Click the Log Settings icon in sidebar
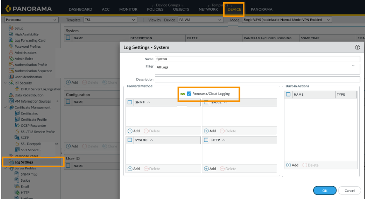Image resolution: width=365 pixels, height=199 pixels. (x=11, y=162)
